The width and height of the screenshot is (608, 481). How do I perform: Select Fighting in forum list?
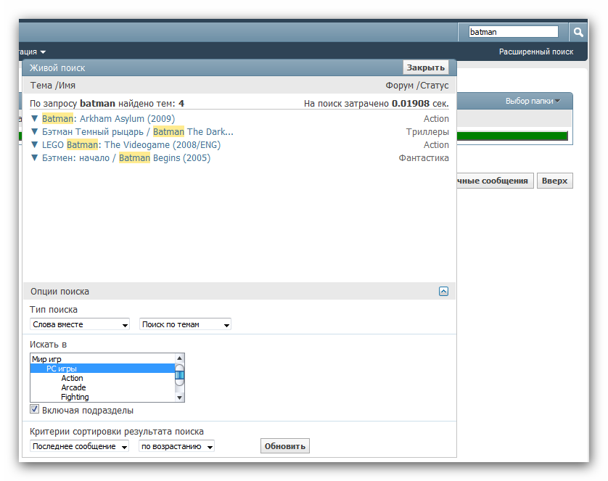pos(103,397)
